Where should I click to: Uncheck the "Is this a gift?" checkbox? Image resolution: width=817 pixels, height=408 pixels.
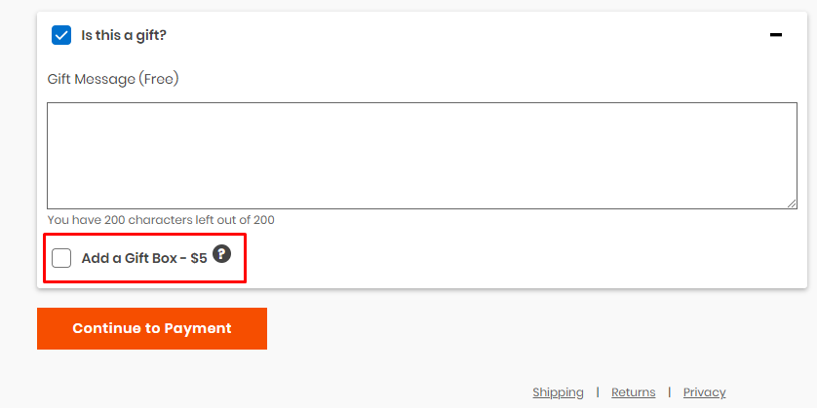click(x=61, y=35)
